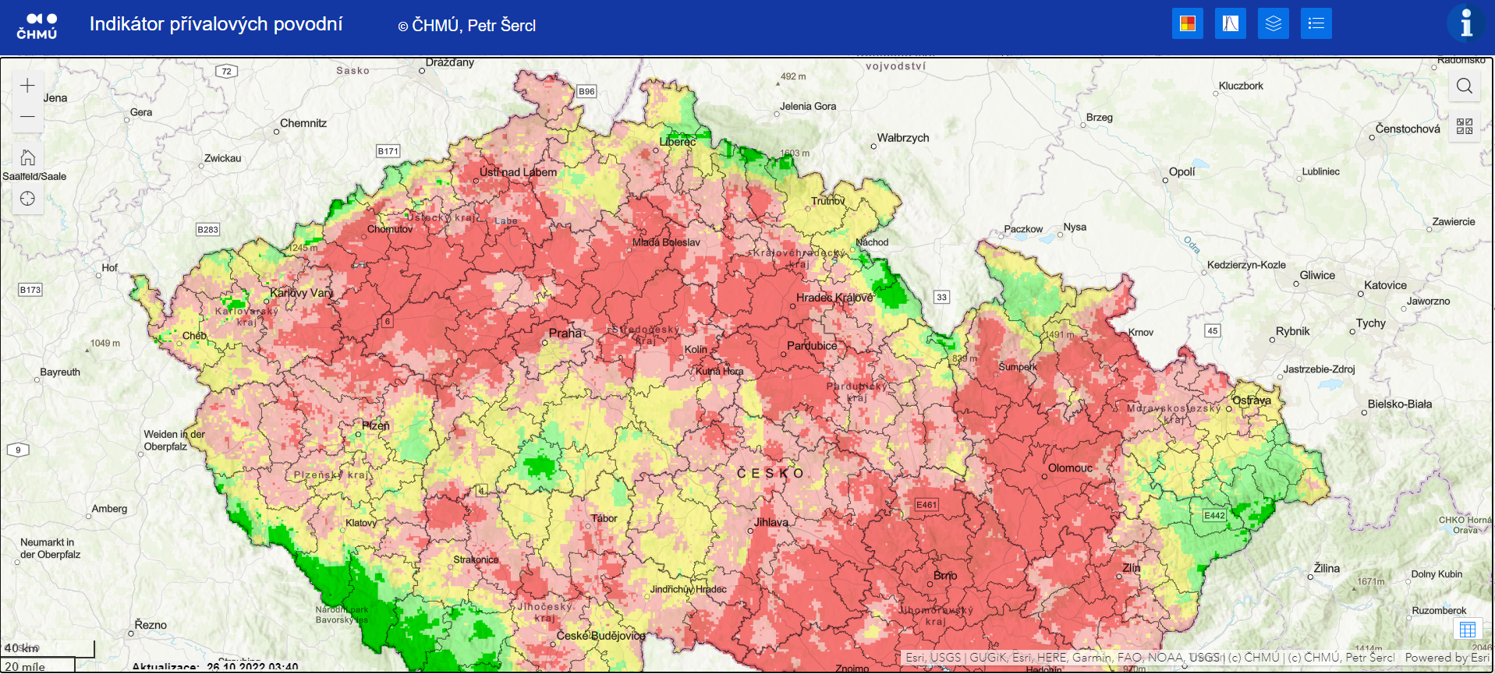This screenshot has width=1495, height=674.
Task: Open the map search magnifier
Action: pos(1465,86)
